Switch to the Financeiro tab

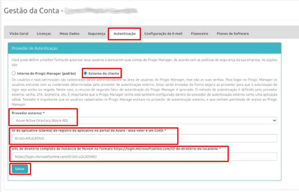(199, 34)
